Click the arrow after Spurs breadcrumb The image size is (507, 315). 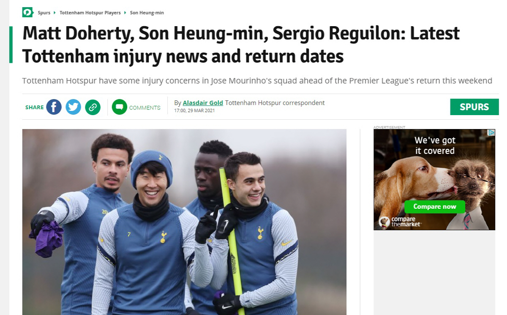[55, 13]
